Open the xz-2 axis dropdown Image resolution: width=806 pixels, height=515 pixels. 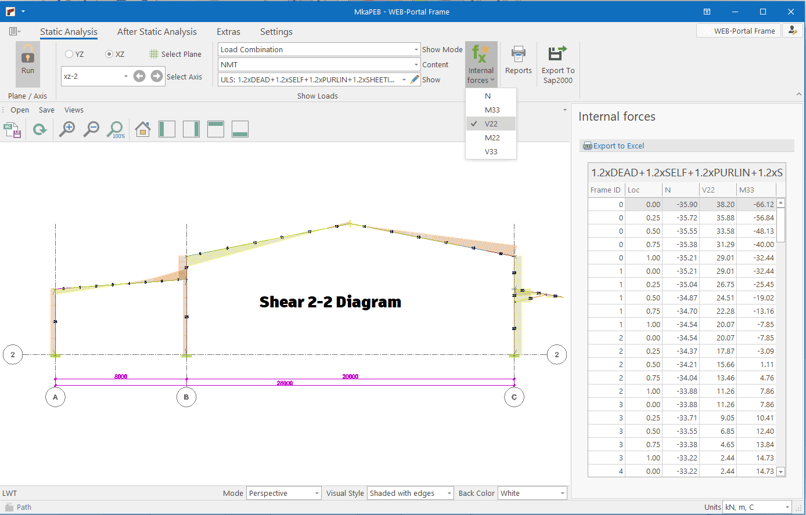(x=125, y=77)
